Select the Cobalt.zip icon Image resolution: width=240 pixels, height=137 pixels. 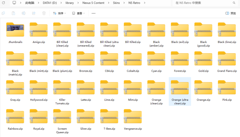[133, 58]
